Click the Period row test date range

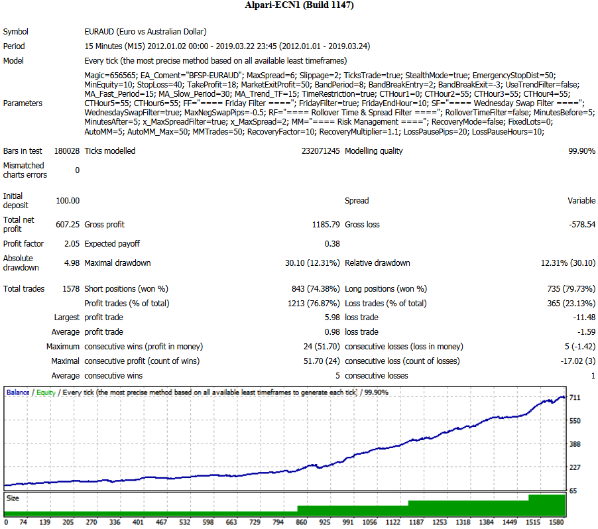click(227, 46)
